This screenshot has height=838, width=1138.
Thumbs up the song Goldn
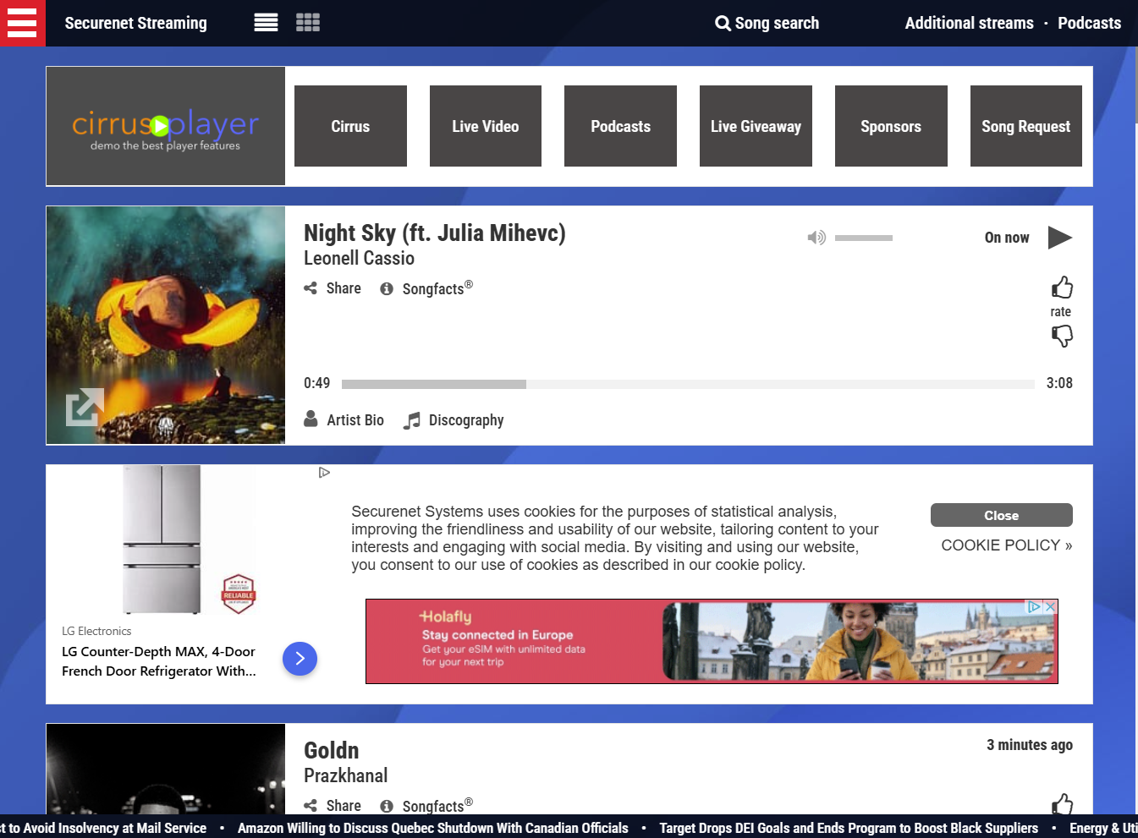pyautogui.click(x=1063, y=804)
